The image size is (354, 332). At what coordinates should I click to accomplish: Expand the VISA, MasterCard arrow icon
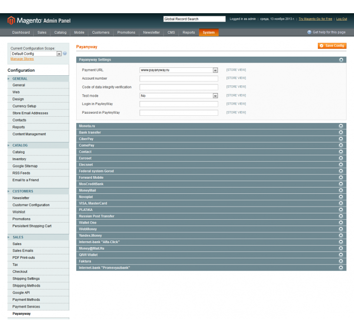341,203
